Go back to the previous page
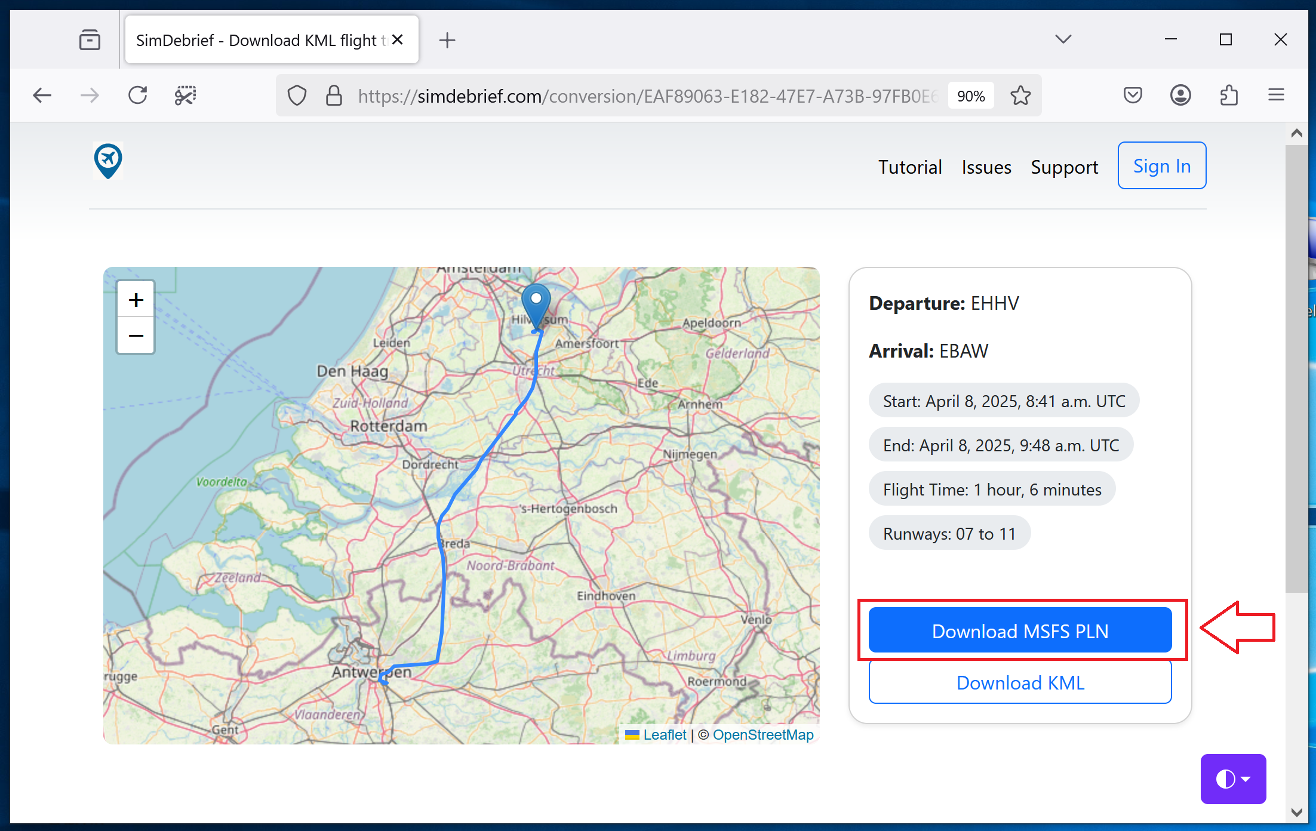The height and width of the screenshot is (831, 1316). [x=42, y=96]
